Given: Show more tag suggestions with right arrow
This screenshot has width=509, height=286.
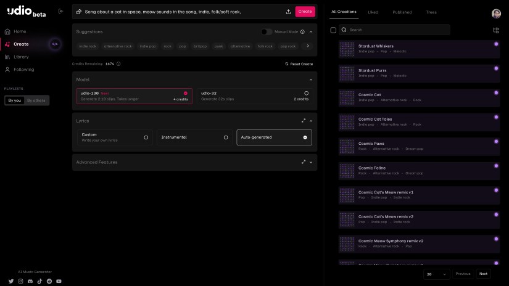Looking at the screenshot, I should [x=308, y=46].
